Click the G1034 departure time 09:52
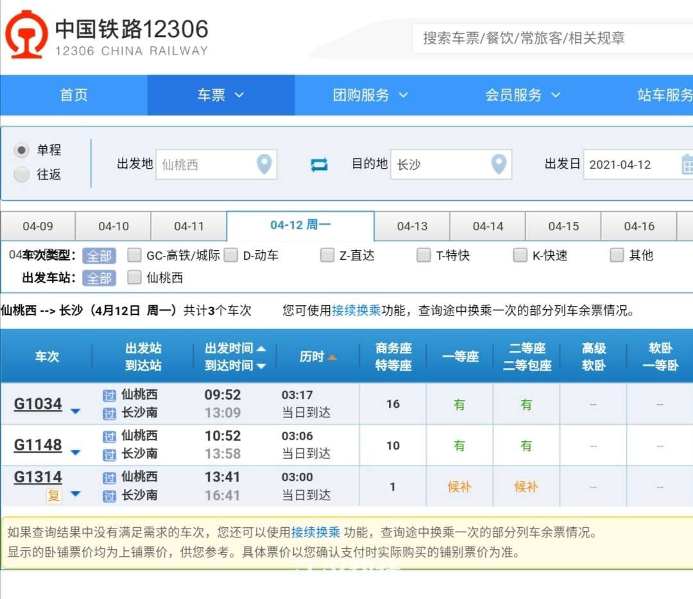Viewport: 693px width, 599px height. tap(223, 395)
